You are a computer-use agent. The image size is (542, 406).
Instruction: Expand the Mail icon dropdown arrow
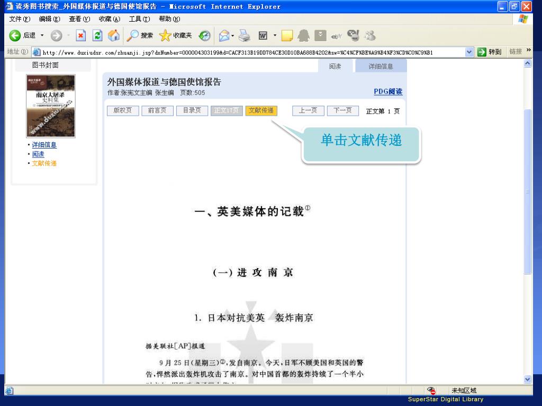click(x=233, y=35)
